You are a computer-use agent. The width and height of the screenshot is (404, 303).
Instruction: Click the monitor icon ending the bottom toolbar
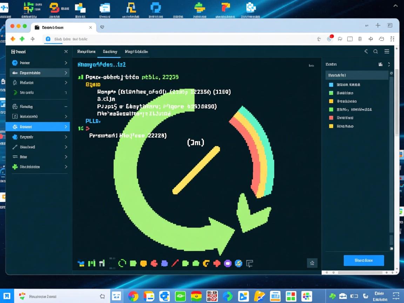coord(249,263)
